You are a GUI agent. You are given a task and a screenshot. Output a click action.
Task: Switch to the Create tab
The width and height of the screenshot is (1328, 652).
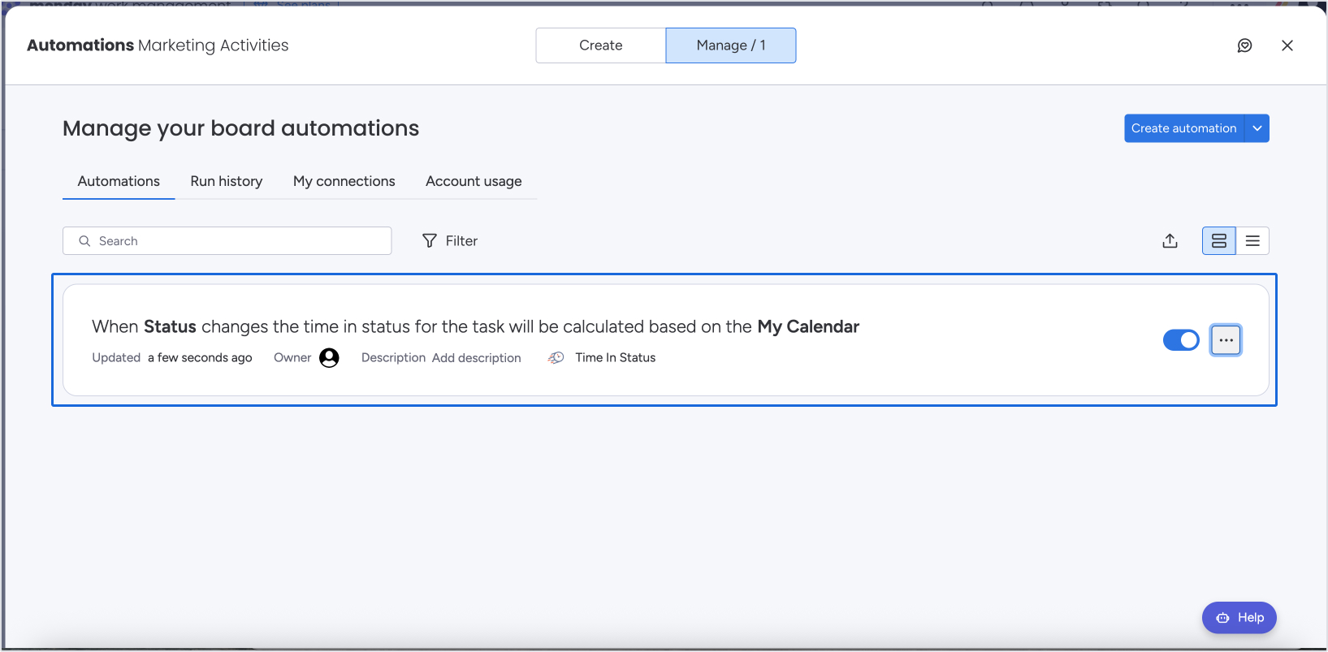(x=600, y=45)
